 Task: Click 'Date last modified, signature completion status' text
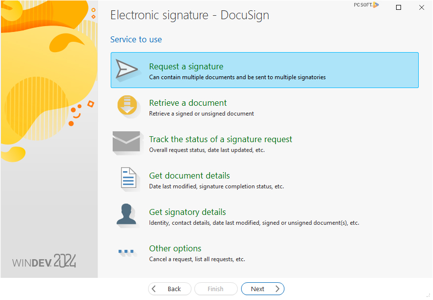coord(216,186)
